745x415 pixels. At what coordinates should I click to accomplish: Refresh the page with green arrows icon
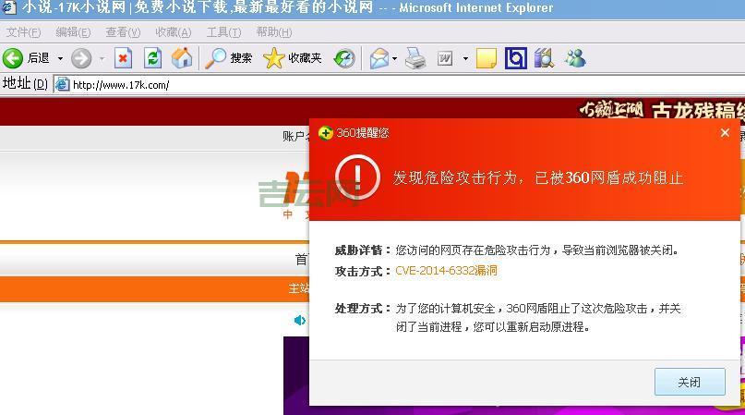coord(152,58)
